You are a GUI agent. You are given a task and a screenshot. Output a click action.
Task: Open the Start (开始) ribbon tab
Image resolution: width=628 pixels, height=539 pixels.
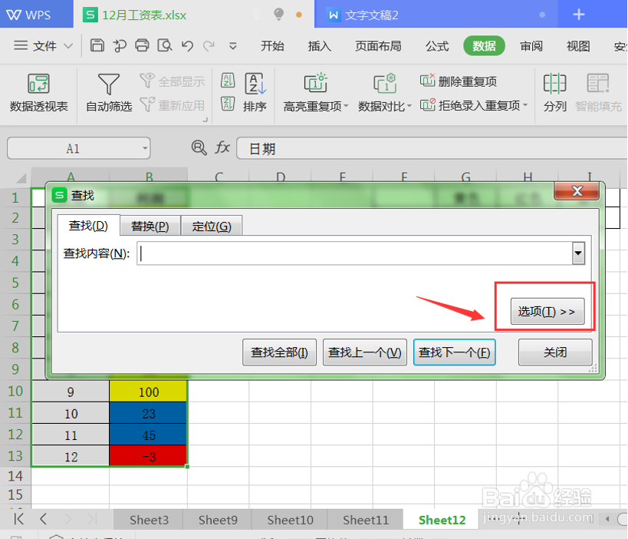(272, 46)
